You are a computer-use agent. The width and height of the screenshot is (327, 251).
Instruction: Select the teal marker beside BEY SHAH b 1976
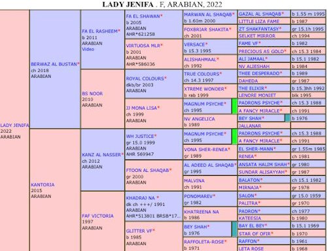coord(234,229)
